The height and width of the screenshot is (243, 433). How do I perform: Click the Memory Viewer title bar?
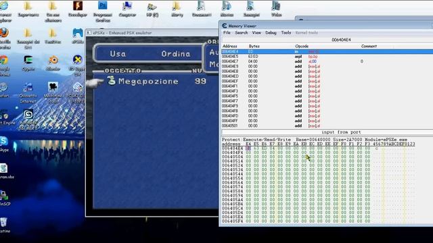point(326,26)
